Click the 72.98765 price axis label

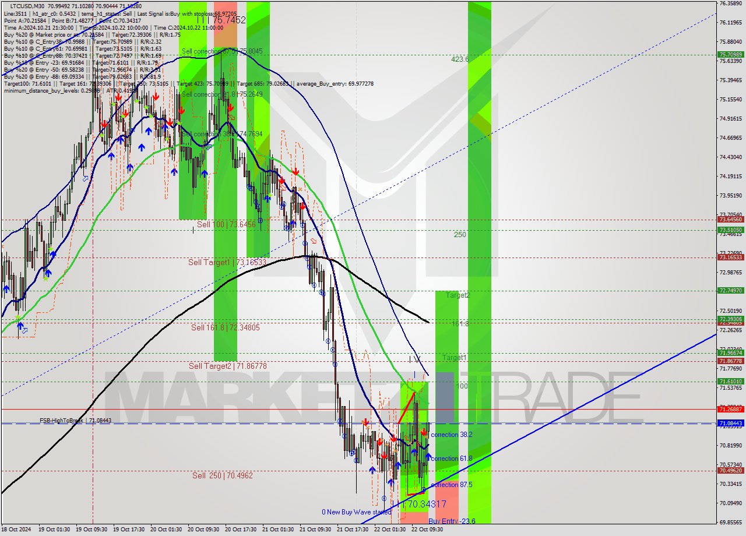[731, 273]
